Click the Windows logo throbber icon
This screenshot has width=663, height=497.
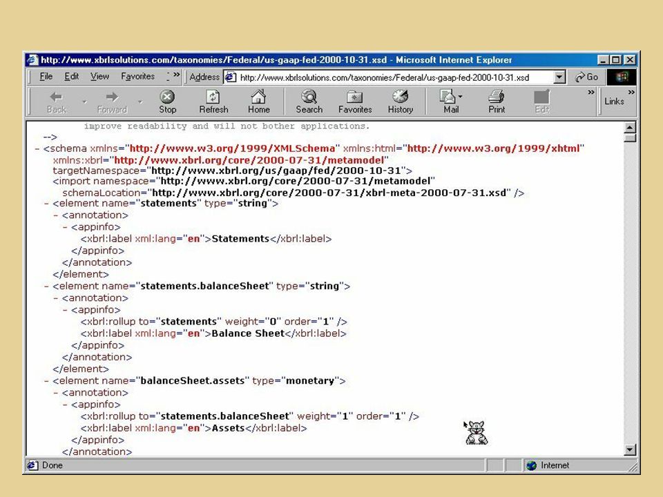(622, 77)
